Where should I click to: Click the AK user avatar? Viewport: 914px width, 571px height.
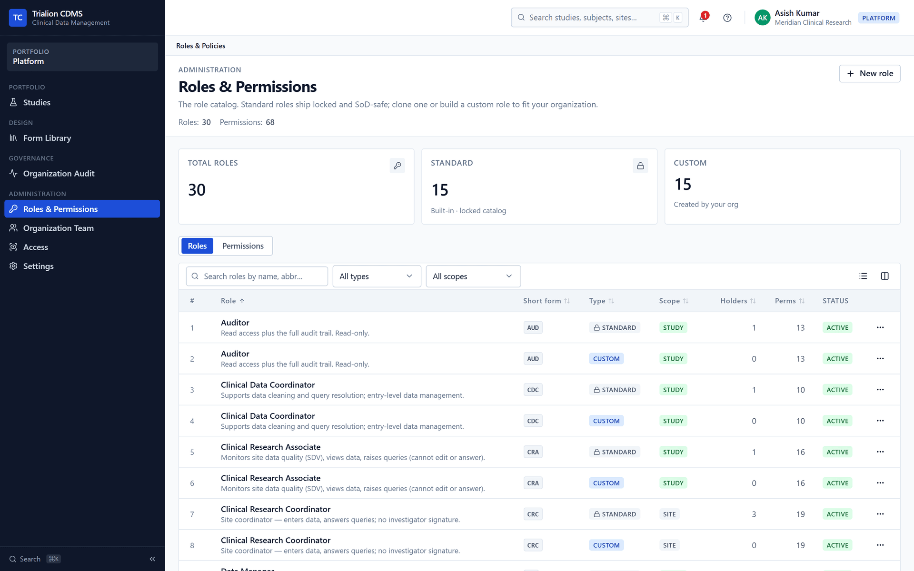762,18
